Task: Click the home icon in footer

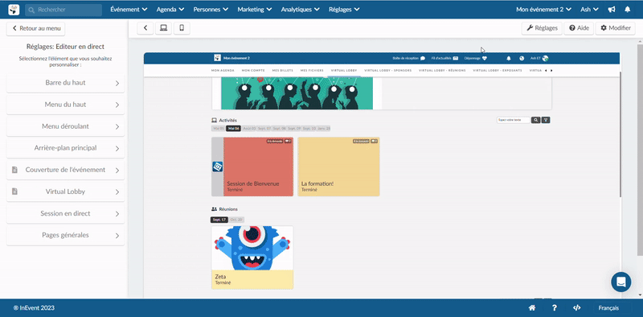Action: click(532, 308)
